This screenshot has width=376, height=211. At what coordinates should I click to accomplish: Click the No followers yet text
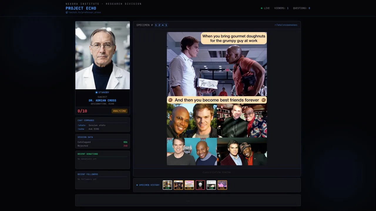[87, 179]
